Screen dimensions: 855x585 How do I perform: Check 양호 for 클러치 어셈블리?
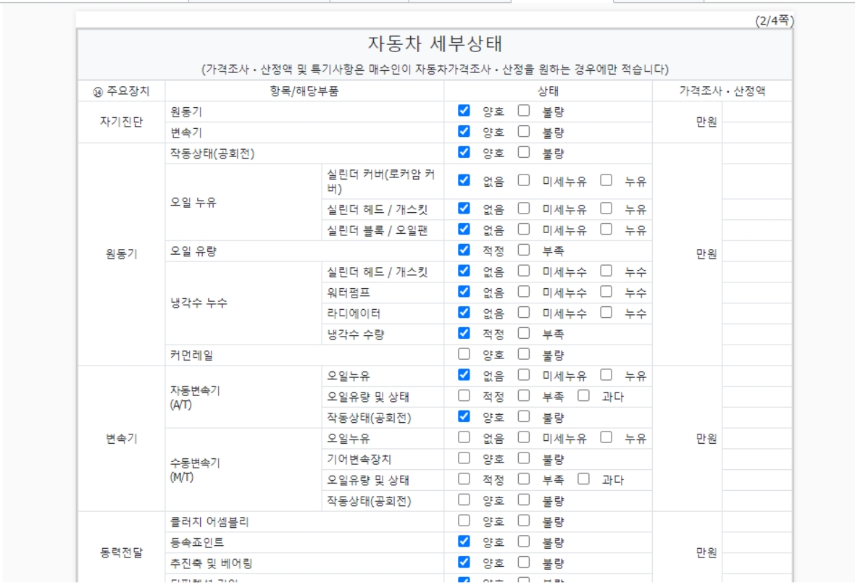point(464,521)
